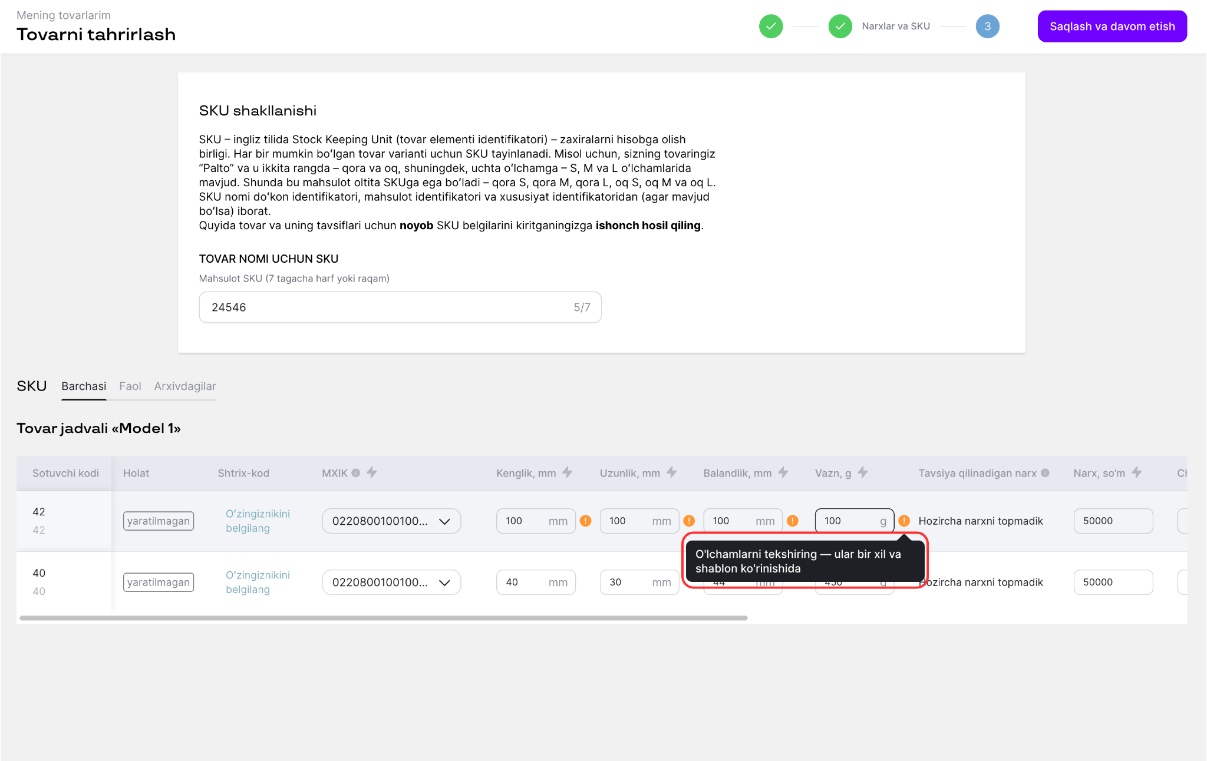This screenshot has width=1207, height=761.
Task: Click Vazn field in row 42
Action: [855, 521]
